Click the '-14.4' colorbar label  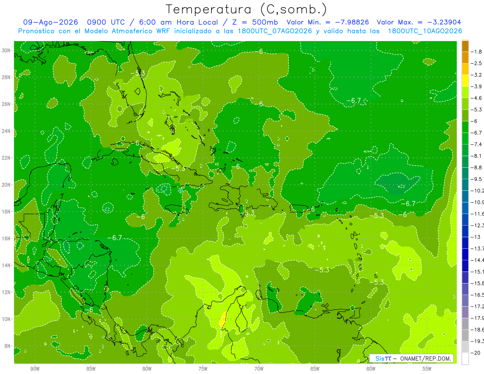(x=478, y=260)
